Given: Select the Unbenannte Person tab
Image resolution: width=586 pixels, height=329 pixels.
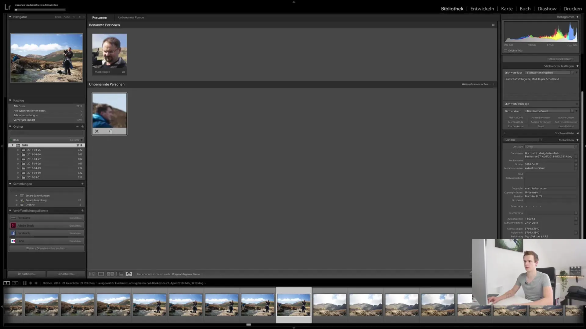Looking at the screenshot, I should (x=131, y=17).
